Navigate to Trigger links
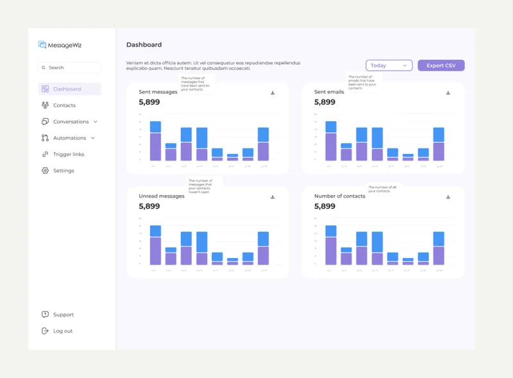513x378 pixels. point(69,154)
